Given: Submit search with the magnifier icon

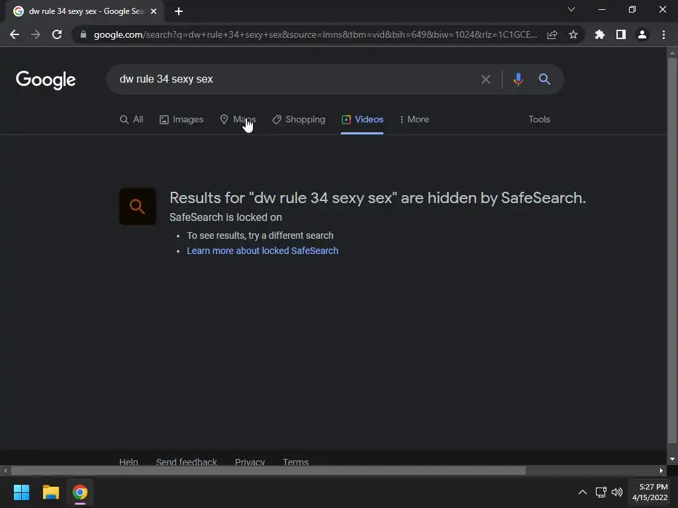Looking at the screenshot, I should point(544,79).
